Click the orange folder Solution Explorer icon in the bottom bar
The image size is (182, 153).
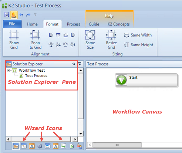16,146
